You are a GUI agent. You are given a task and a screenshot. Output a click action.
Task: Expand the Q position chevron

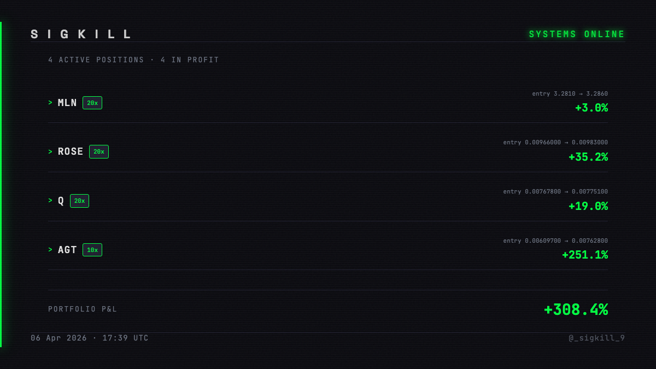50,201
